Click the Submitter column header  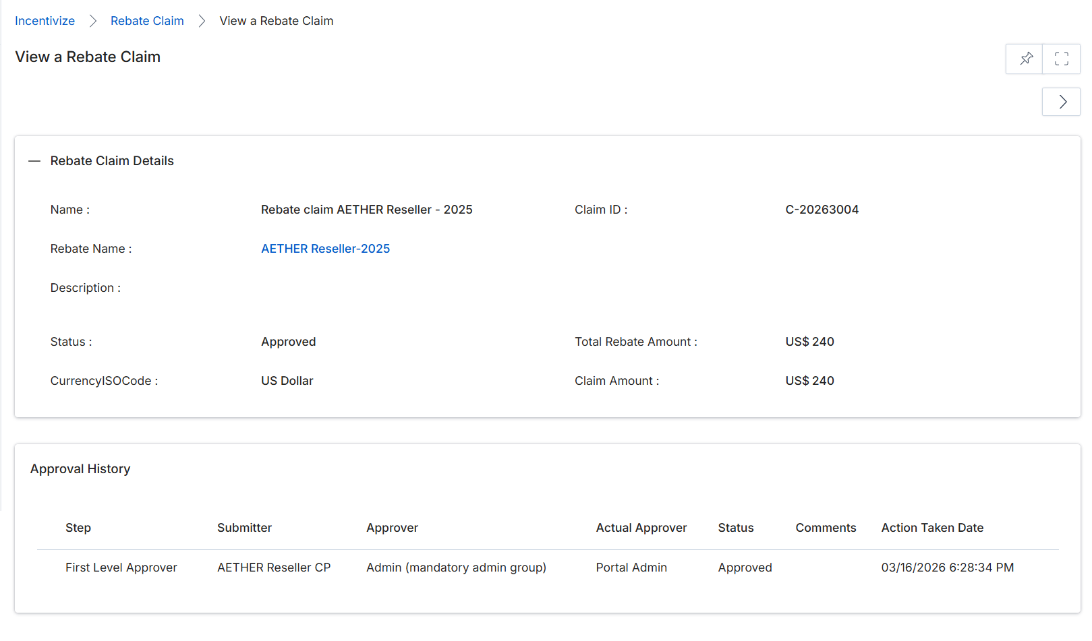pos(245,528)
